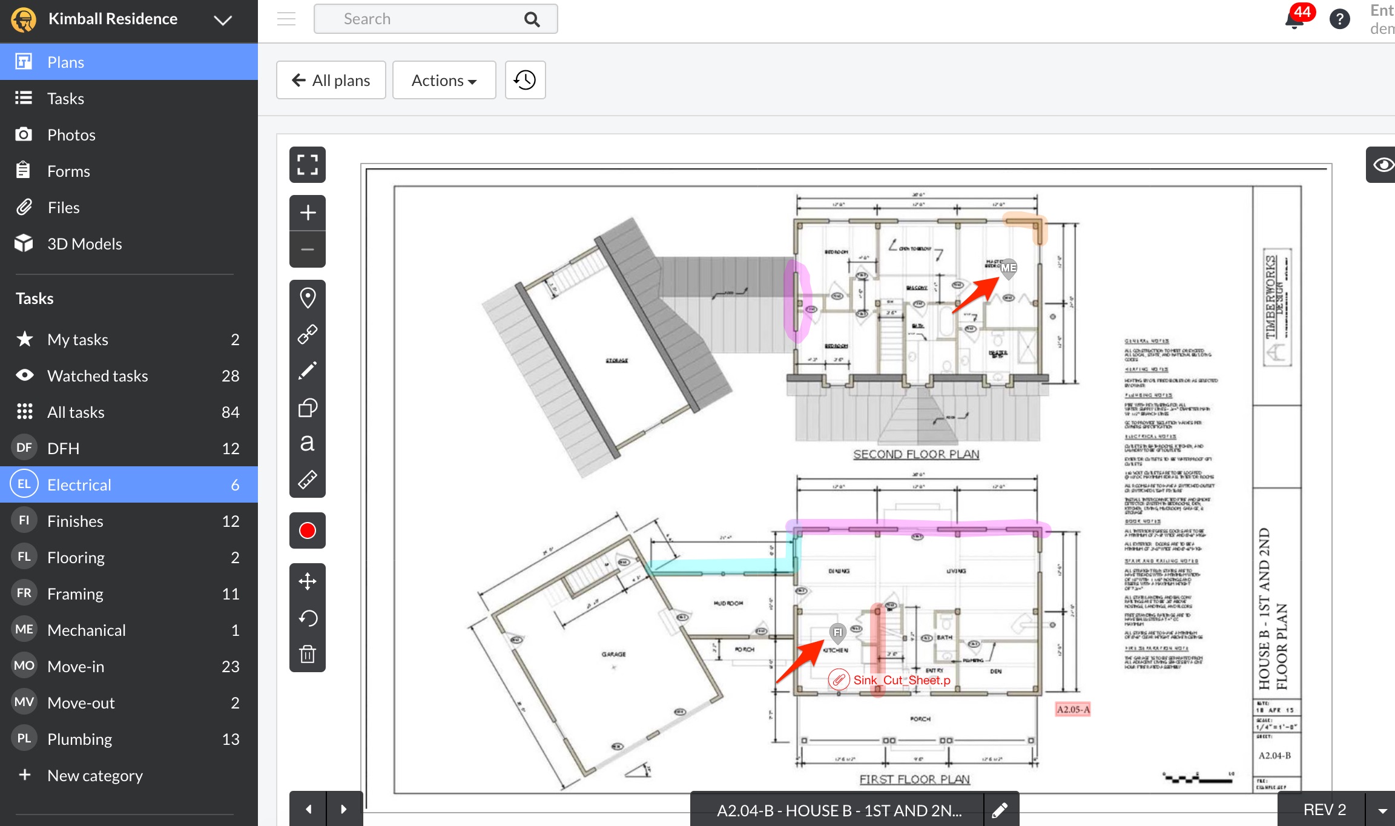Select the Plumbing tasks category
The image size is (1395, 826).
point(79,739)
